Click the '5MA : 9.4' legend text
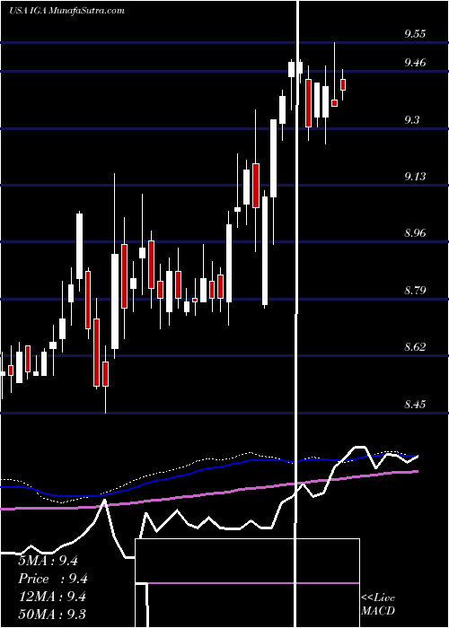Image resolution: width=449 pixels, height=628 pixels. coord(48,561)
